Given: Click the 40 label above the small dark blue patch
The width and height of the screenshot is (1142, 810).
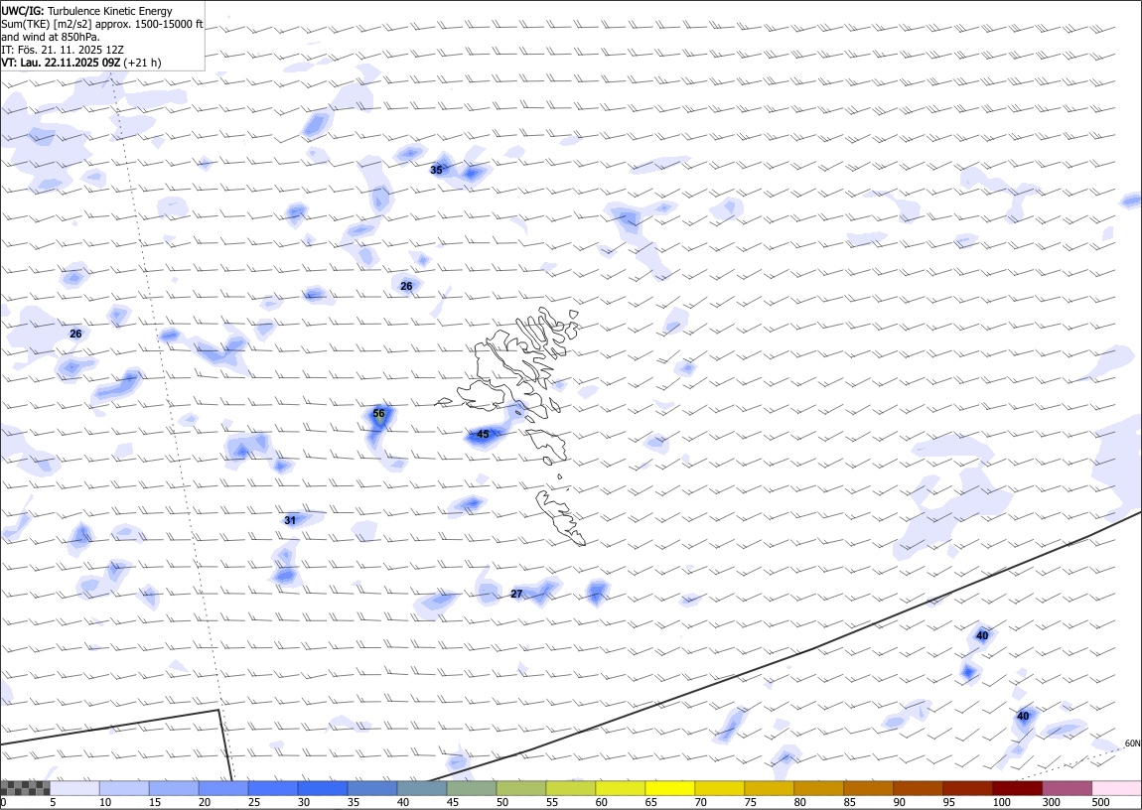Looking at the screenshot, I should tap(982, 635).
